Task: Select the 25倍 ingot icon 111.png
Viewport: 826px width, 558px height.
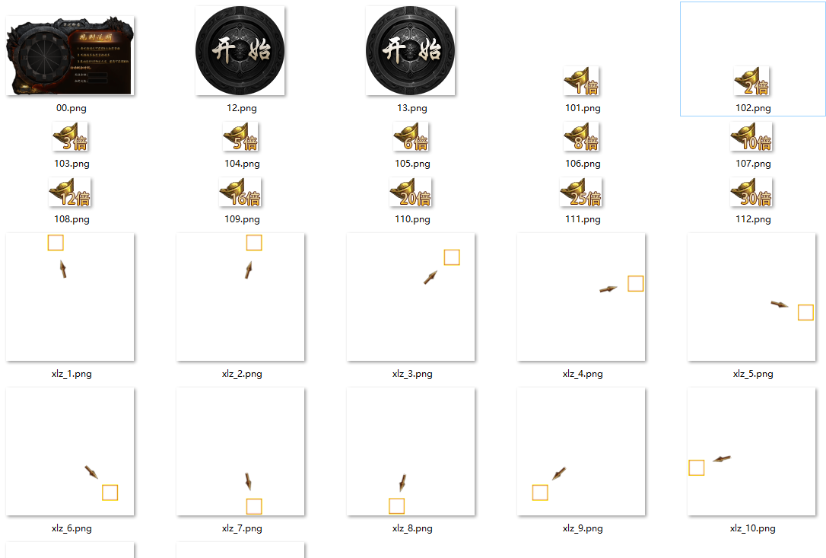Action: (581, 192)
